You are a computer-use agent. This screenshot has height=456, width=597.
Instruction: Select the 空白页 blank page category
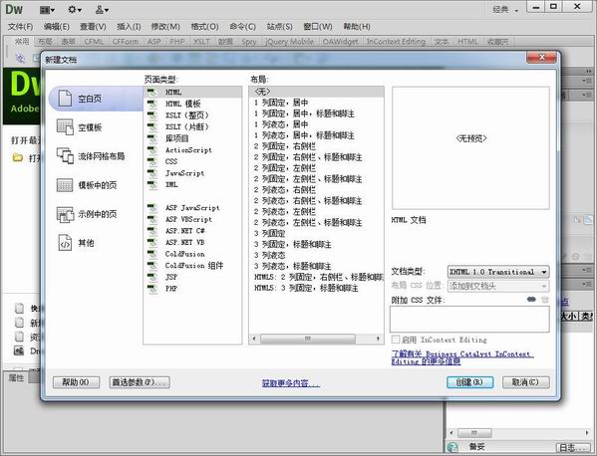(x=96, y=99)
